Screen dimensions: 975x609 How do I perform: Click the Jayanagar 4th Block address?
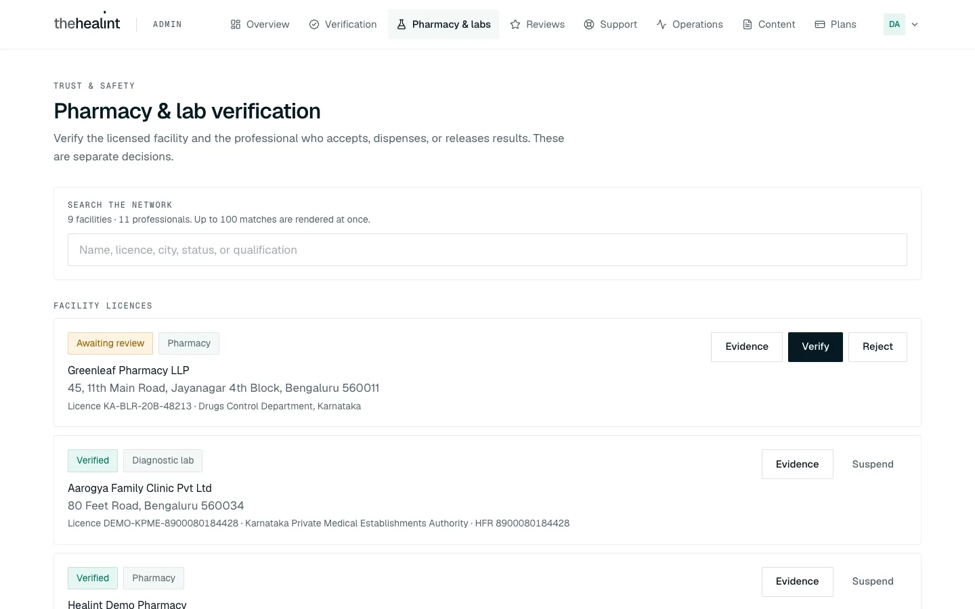pyautogui.click(x=223, y=388)
